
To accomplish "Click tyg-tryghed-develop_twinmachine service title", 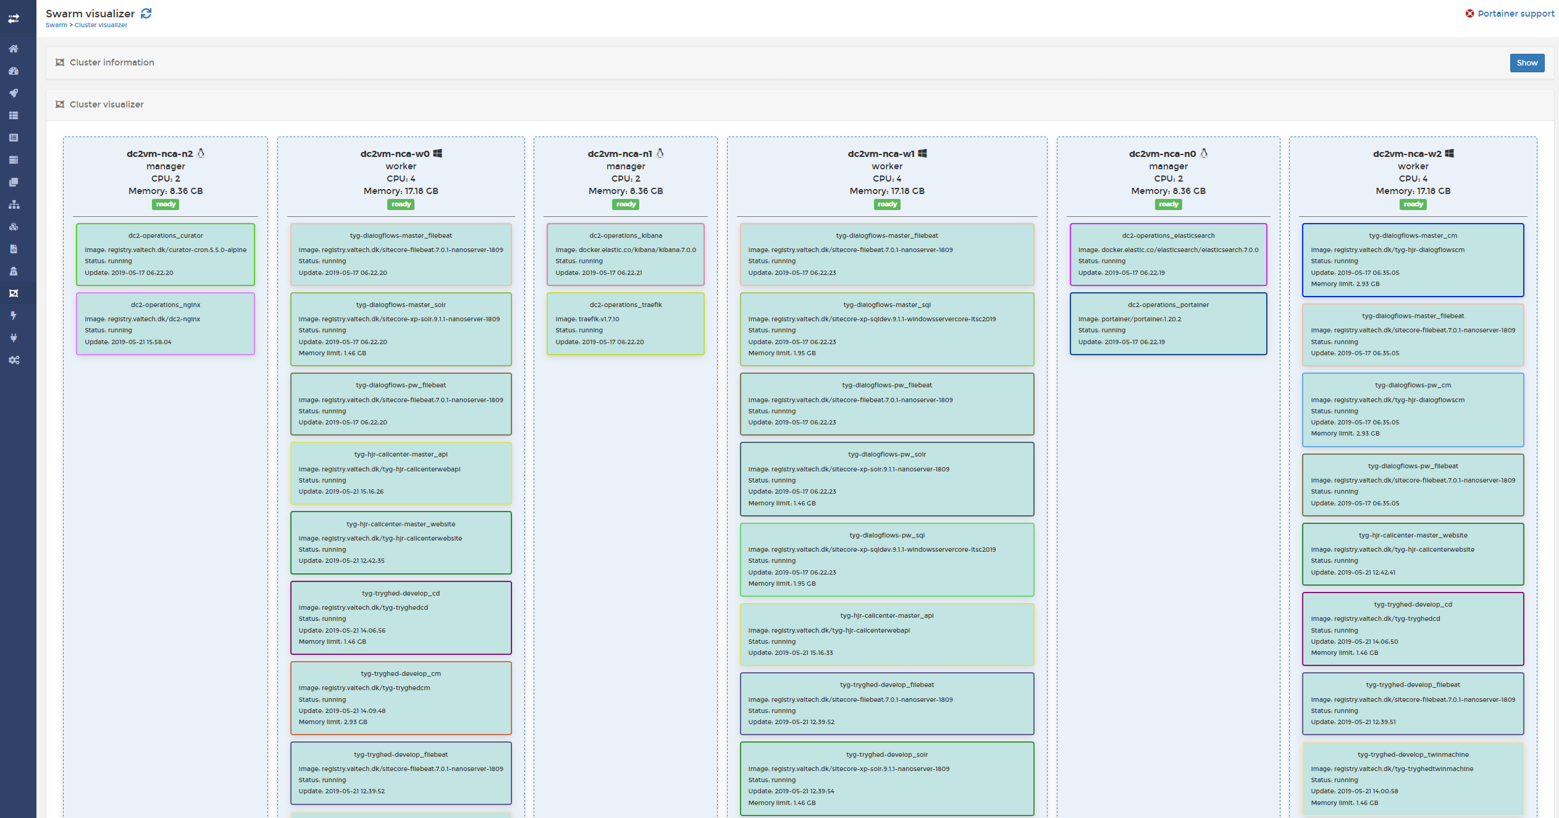I will click(1413, 754).
